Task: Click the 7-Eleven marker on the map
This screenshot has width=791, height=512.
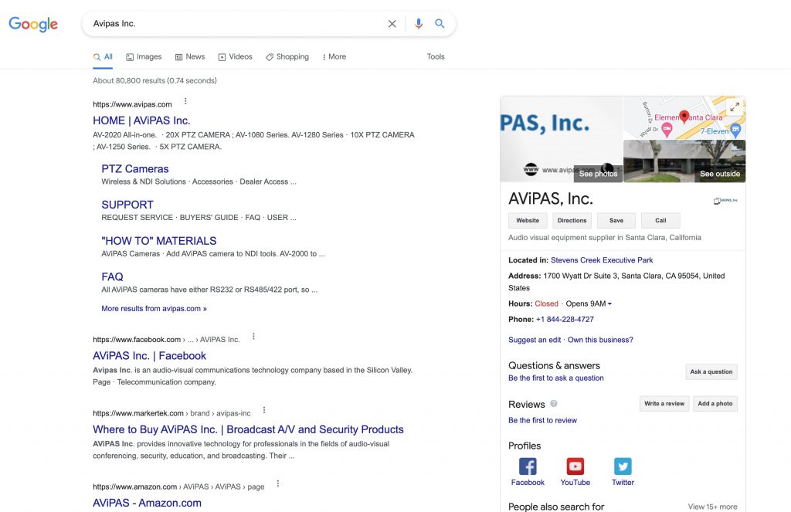Action: click(735, 130)
